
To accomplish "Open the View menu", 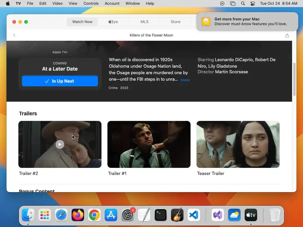I will tap(73, 4).
